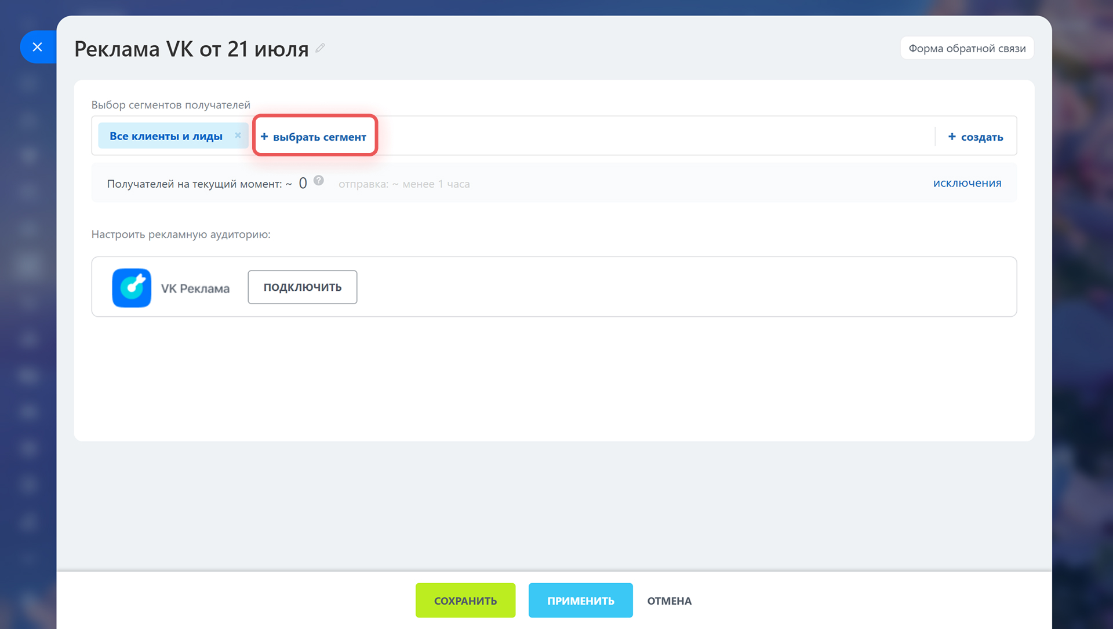The width and height of the screenshot is (1113, 629).
Task: Click the Реклама VK от 21 июля title
Action: coord(191,49)
